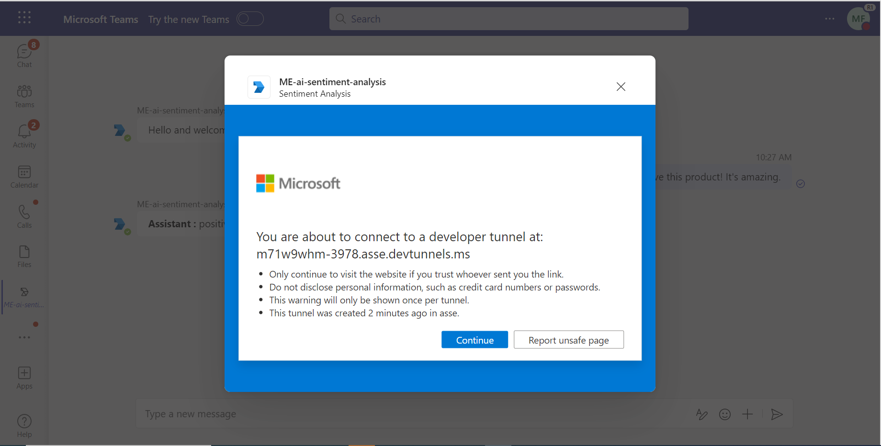Click the Sentiment Analysis subtitle text
Screen dimensions: 881x446
pos(315,94)
